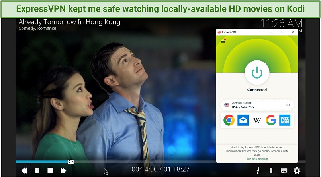Open the ExpressVPN hamburger menu
Image resolution: width=321 pixels, height=177 pixels.
tap(223, 41)
